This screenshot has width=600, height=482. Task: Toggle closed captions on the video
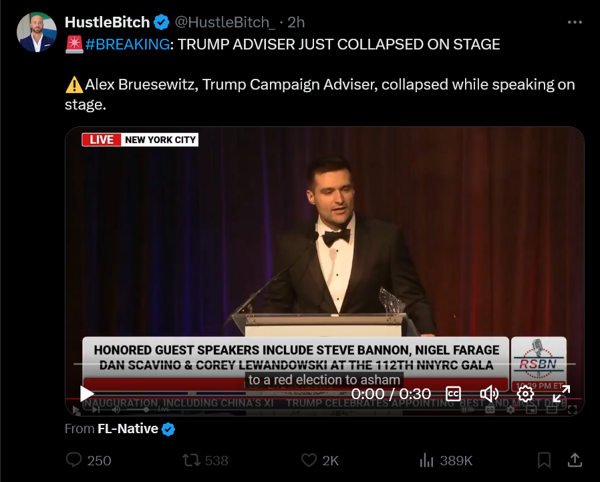pyautogui.click(x=454, y=394)
